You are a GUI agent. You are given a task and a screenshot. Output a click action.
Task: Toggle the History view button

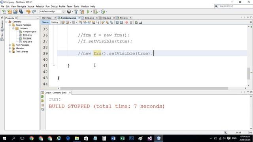coord(55,22)
